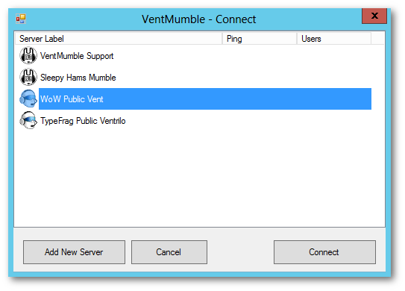Viewport: 405px width, 291px height.
Task: Sort list by Server Label column header
Action: point(119,39)
